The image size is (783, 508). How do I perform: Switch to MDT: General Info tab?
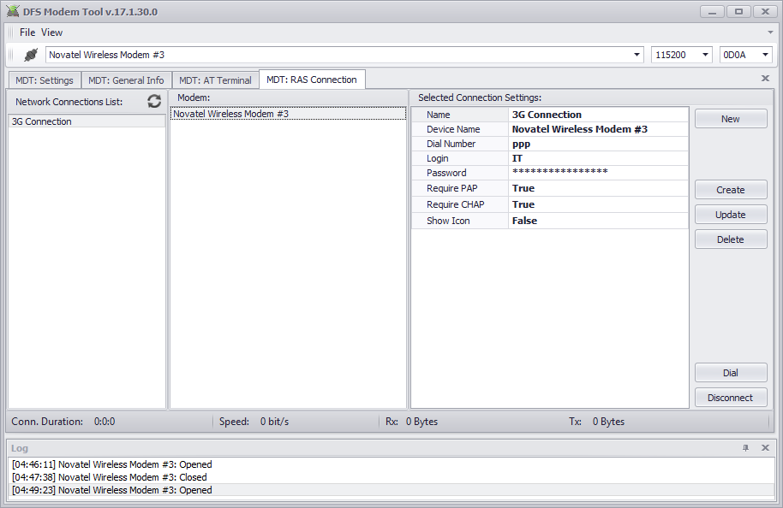coord(126,80)
